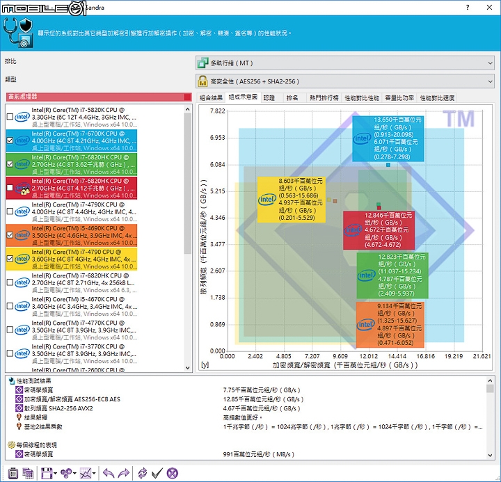This screenshot has width=501, height=482.
Task: Click the results panel scroll-up arrow
Action: [x=490, y=380]
